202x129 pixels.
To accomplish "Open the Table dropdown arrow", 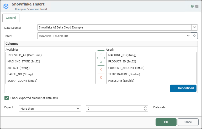I will pos(188,36).
